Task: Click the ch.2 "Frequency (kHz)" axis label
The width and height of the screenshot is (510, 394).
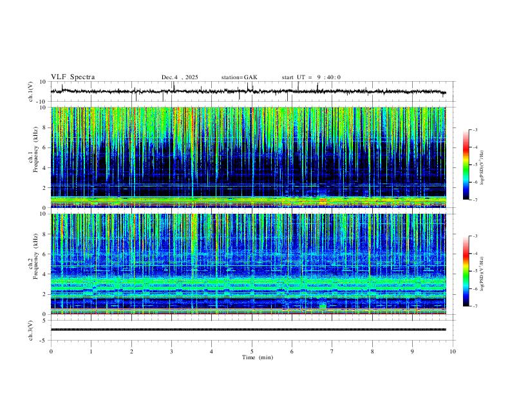Action: tap(36, 256)
